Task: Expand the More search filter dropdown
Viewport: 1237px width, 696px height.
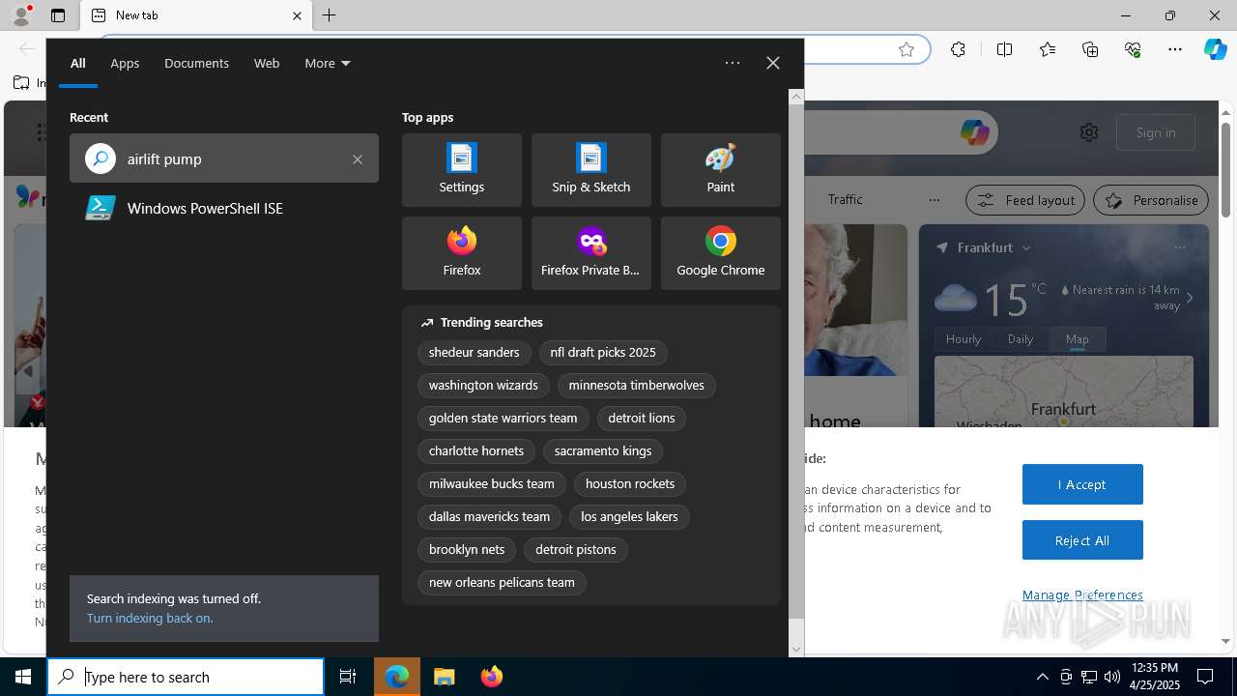Action: (327, 63)
